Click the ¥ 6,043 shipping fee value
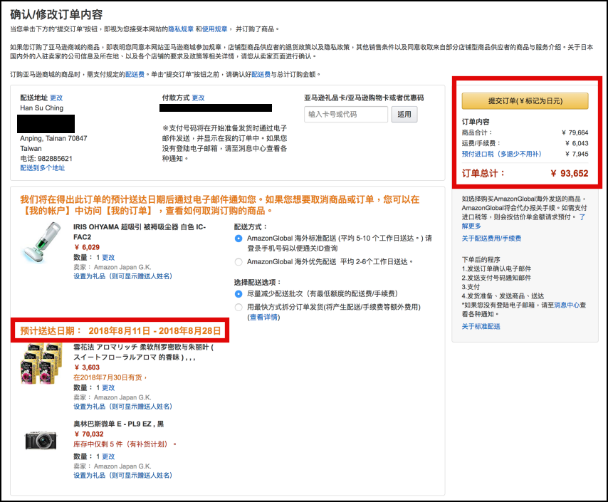608x502 pixels. point(577,143)
